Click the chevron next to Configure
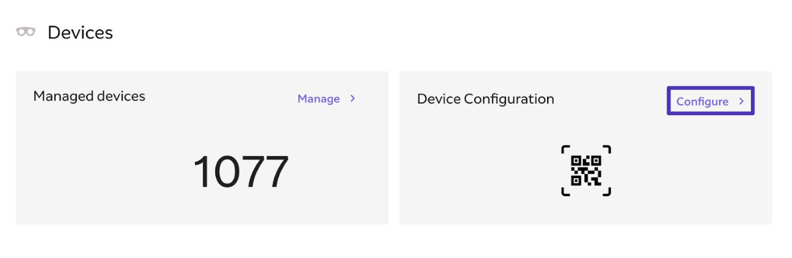This screenshot has width=792, height=258. point(741,102)
